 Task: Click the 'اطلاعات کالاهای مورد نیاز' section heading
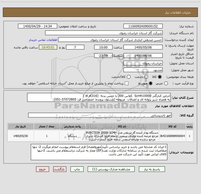[174, 106]
